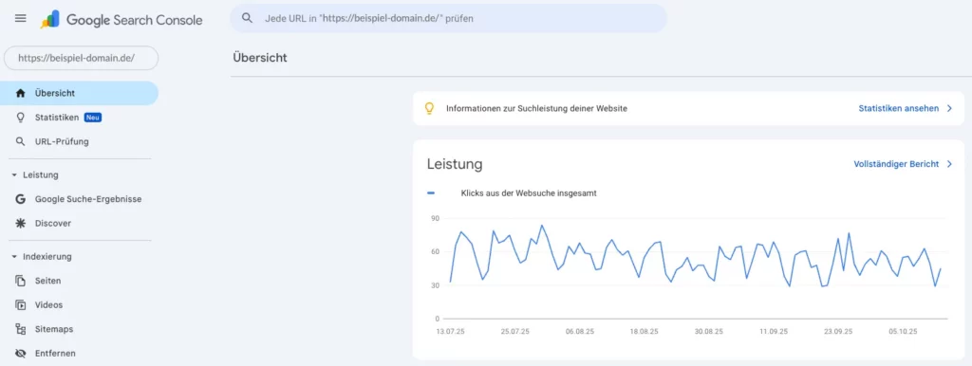Open the Entfernen removals page

(55, 354)
